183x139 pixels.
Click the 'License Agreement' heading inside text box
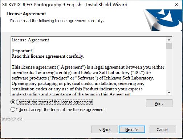30,40
